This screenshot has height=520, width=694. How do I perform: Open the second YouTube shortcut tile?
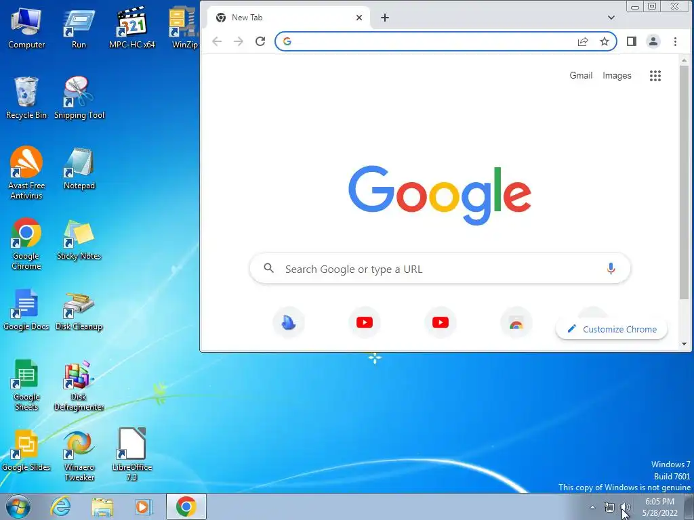(x=441, y=323)
